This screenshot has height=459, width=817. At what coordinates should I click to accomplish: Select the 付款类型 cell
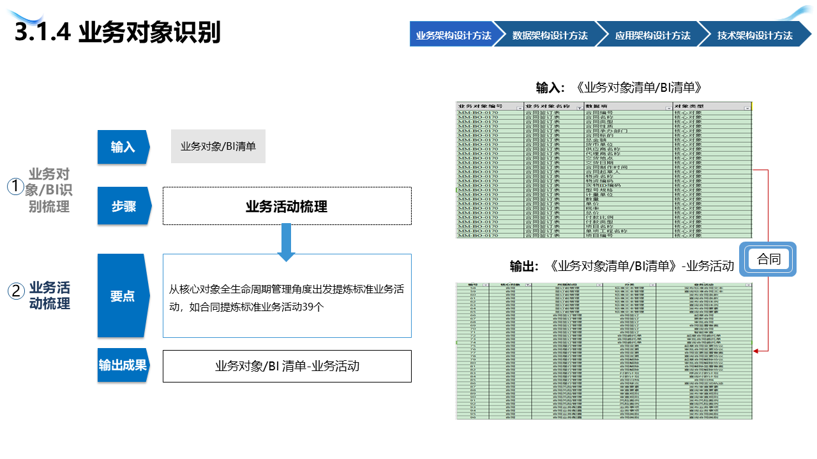pos(629,222)
